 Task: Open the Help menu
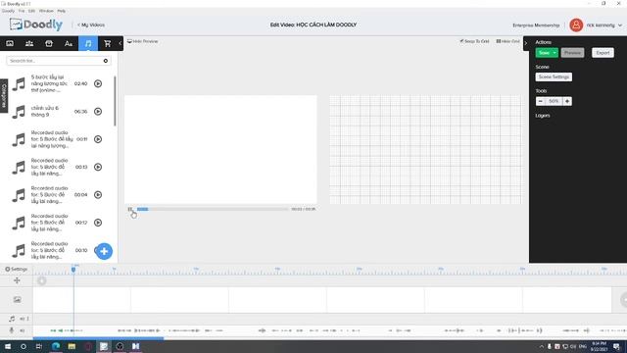pos(61,11)
